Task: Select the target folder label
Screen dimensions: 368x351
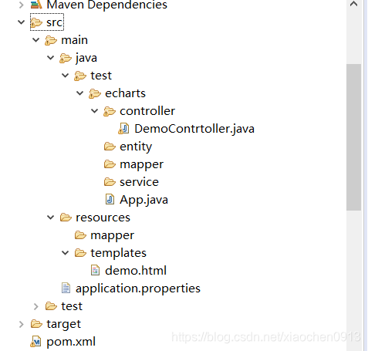Action: point(63,324)
